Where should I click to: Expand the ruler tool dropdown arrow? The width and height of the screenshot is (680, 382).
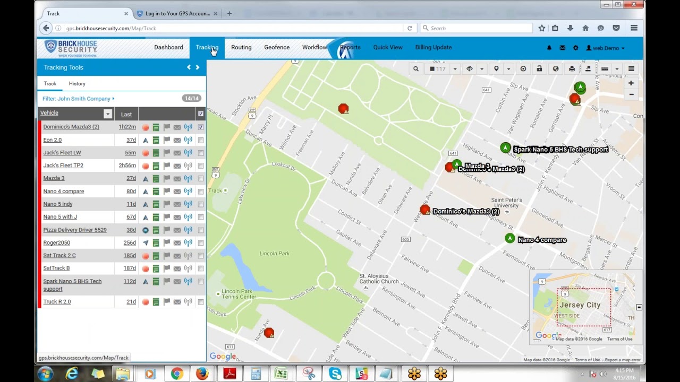coord(617,69)
